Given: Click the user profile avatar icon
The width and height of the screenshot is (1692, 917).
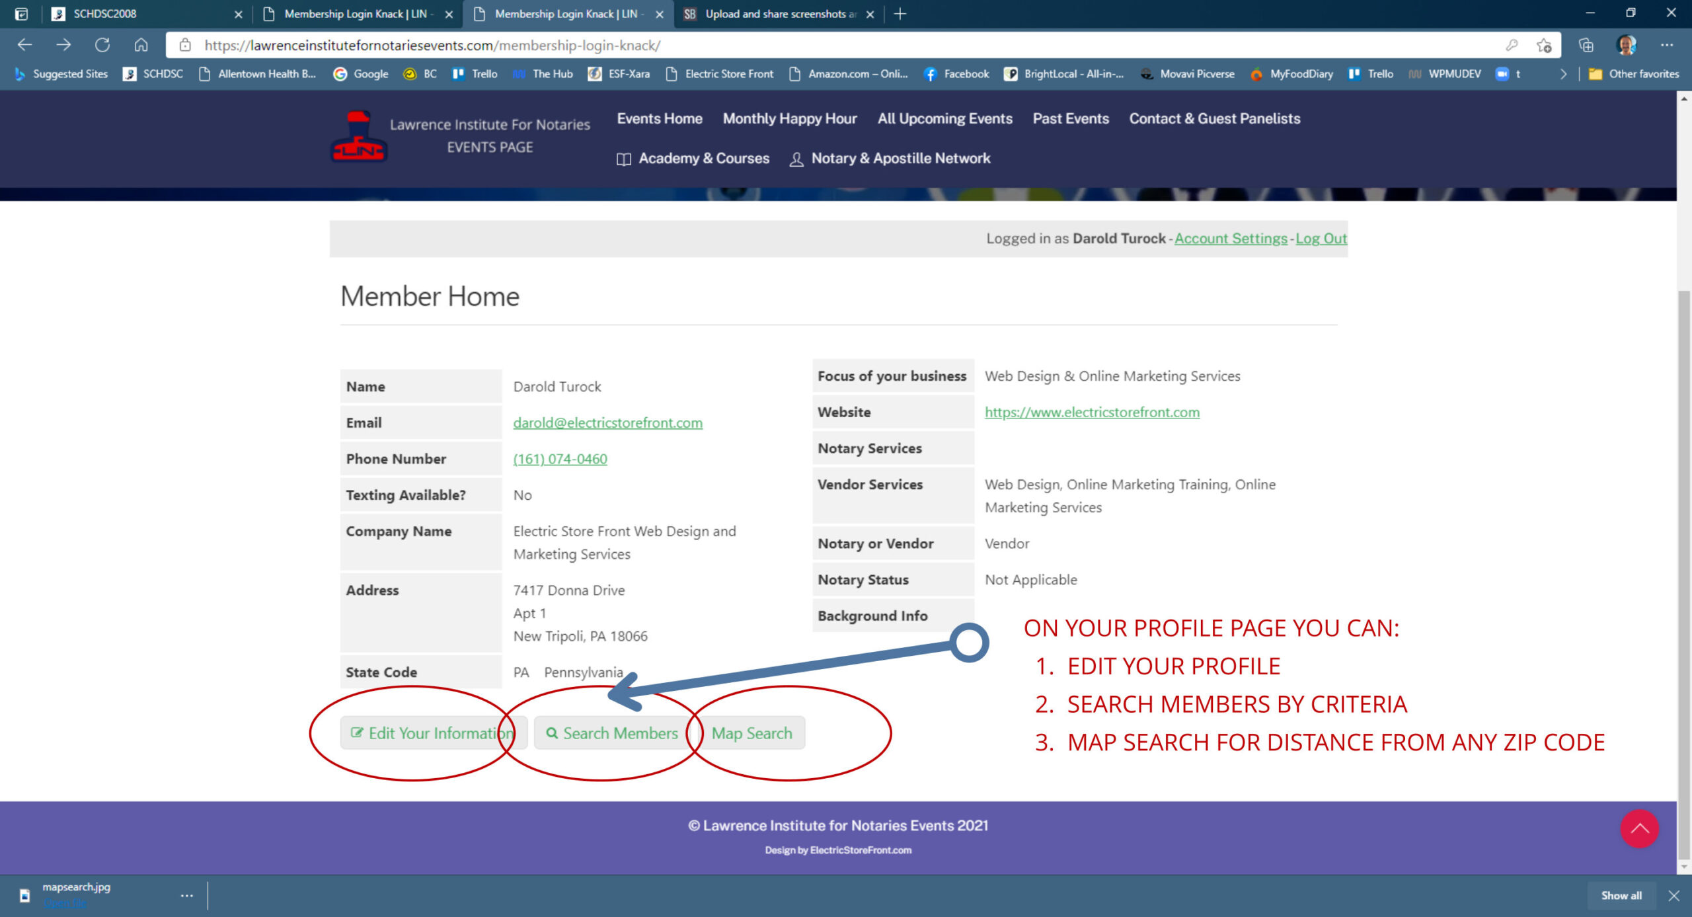Looking at the screenshot, I should click(x=1626, y=45).
